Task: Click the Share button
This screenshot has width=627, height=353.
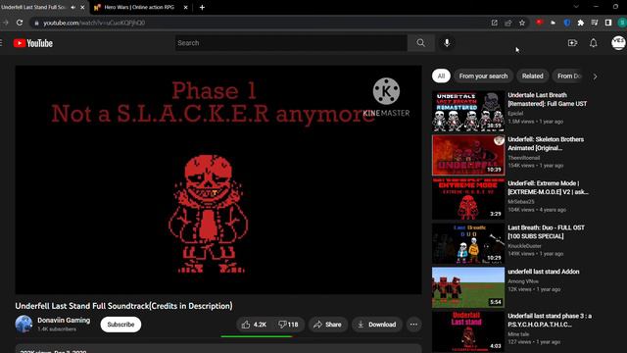Action: point(327,325)
